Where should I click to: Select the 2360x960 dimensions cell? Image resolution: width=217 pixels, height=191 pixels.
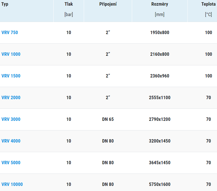point(160,76)
